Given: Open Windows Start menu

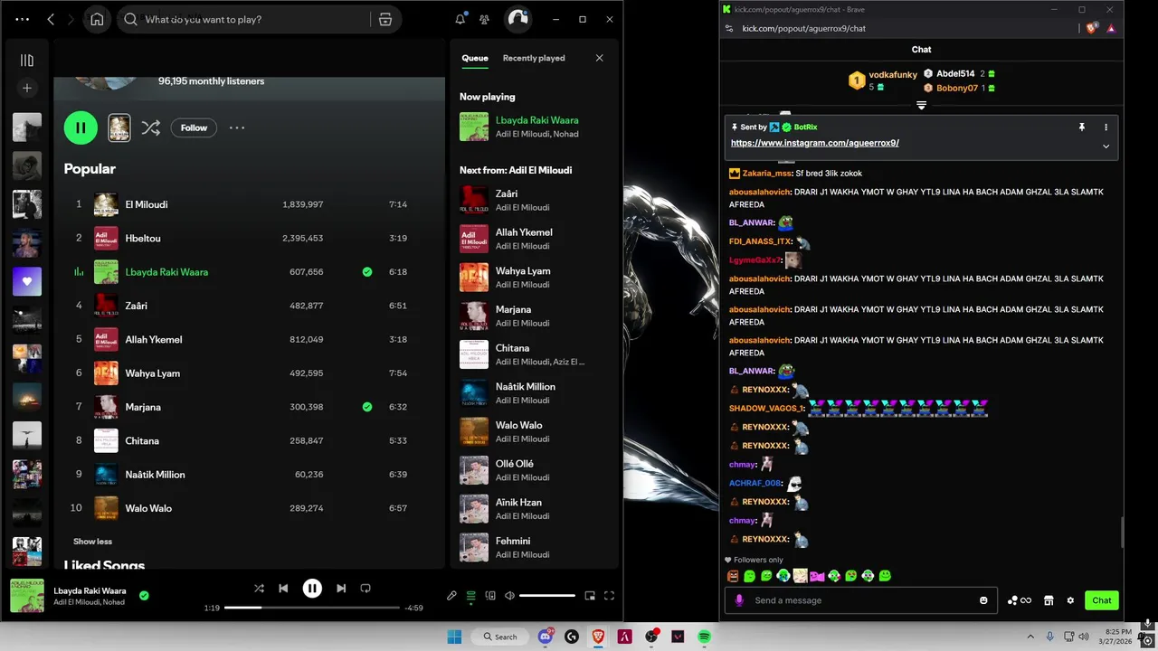Looking at the screenshot, I should (x=454, y=637).
